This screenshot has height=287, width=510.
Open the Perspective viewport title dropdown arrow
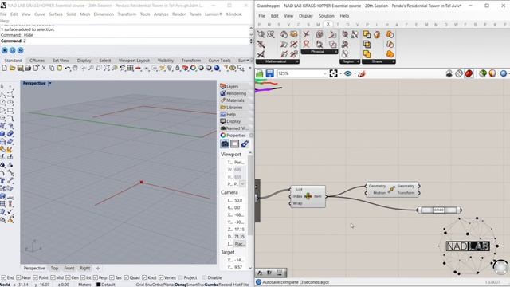pos(49,83)
